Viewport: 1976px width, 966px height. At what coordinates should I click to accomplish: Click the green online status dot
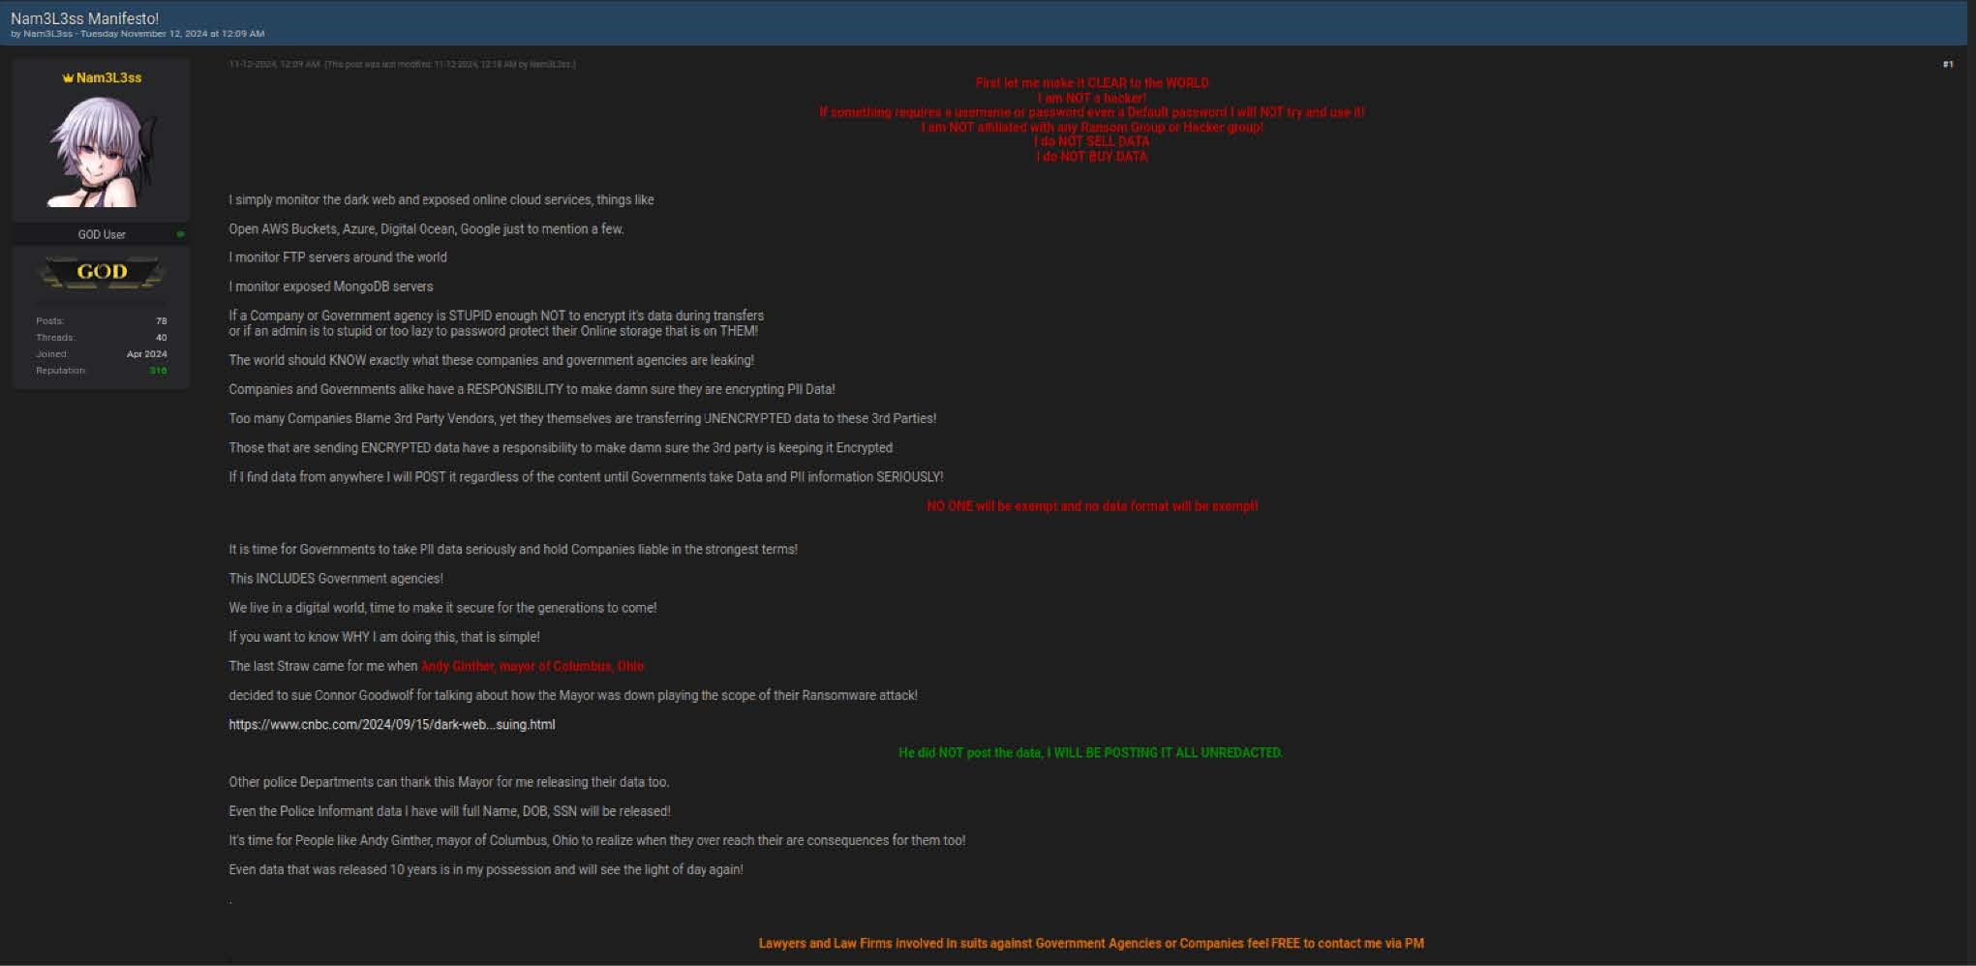pyautogui.click(x=180, y=234)
